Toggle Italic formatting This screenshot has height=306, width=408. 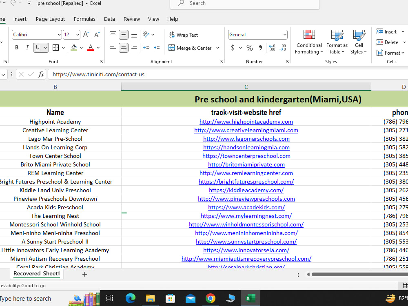pos(27,48)
